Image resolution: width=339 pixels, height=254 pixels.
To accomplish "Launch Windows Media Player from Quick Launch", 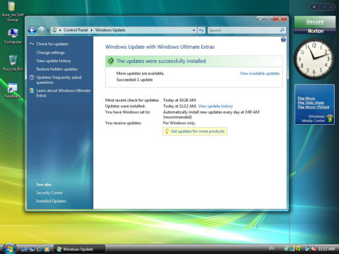I will pos(47,249).
